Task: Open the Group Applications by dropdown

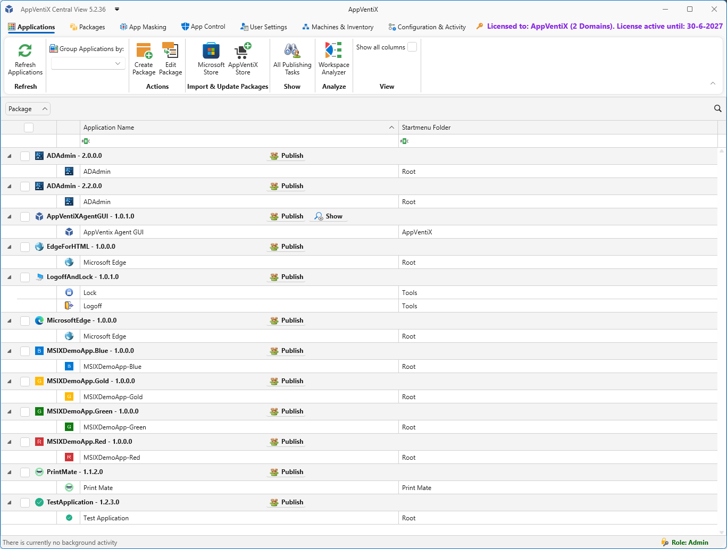Action: (x=88, y=63)
